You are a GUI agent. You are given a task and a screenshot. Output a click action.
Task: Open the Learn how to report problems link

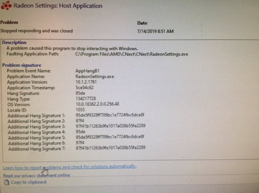coord(69,166)
